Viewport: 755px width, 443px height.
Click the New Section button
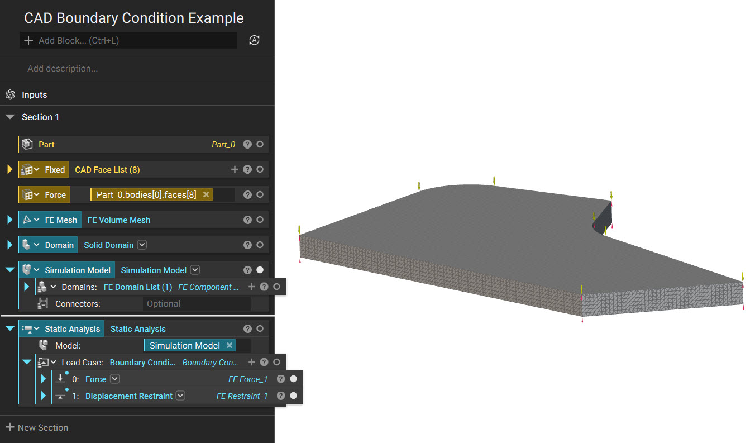click(x=37, y=427)
